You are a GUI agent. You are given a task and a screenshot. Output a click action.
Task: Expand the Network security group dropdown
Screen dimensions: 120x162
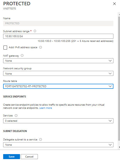point(58,73)
